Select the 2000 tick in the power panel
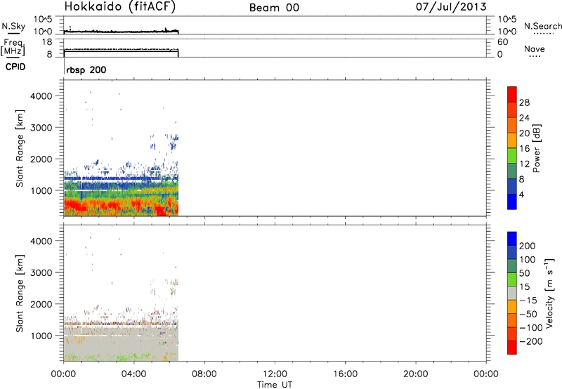Screen dimensions: 562x389 click(x=41, y=159)
